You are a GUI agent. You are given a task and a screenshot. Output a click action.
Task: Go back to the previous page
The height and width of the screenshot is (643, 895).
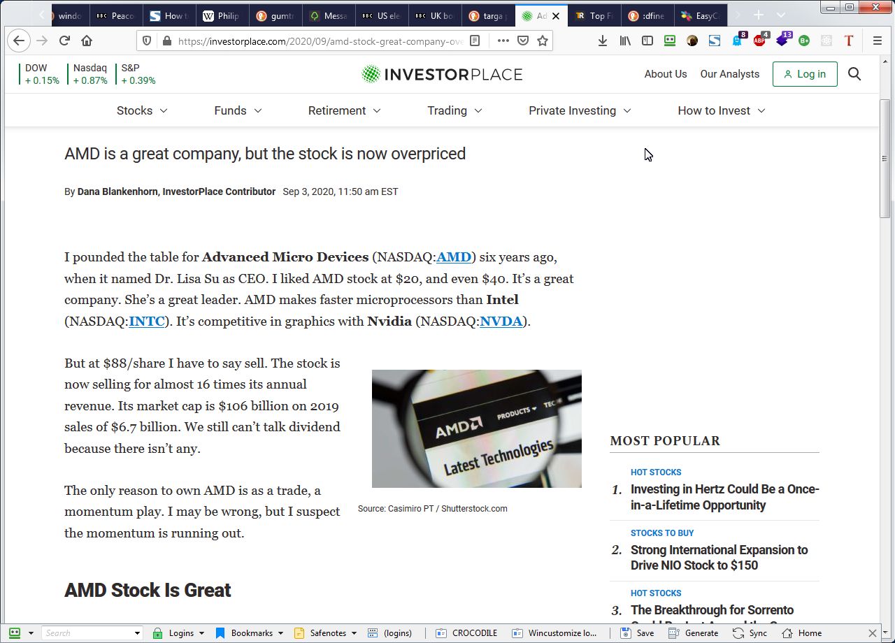point(19,41)
